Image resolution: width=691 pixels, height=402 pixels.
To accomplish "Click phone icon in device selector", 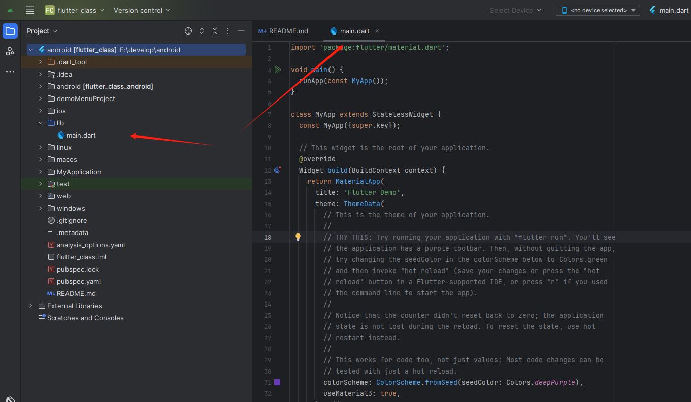I will [x=564, y=10].
